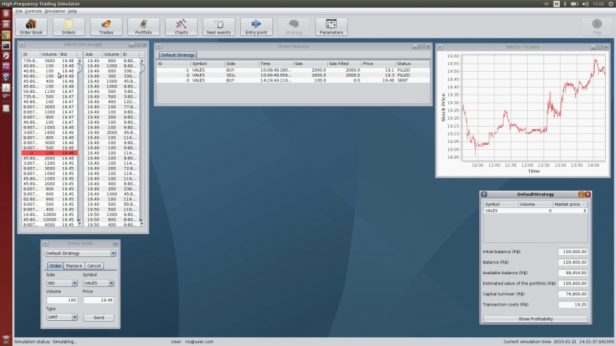
Task: Click the Play simulation button
Action: pos(597,27)
